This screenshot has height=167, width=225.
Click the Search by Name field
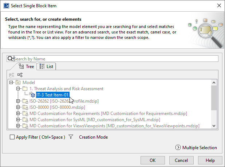pos(115,59)
